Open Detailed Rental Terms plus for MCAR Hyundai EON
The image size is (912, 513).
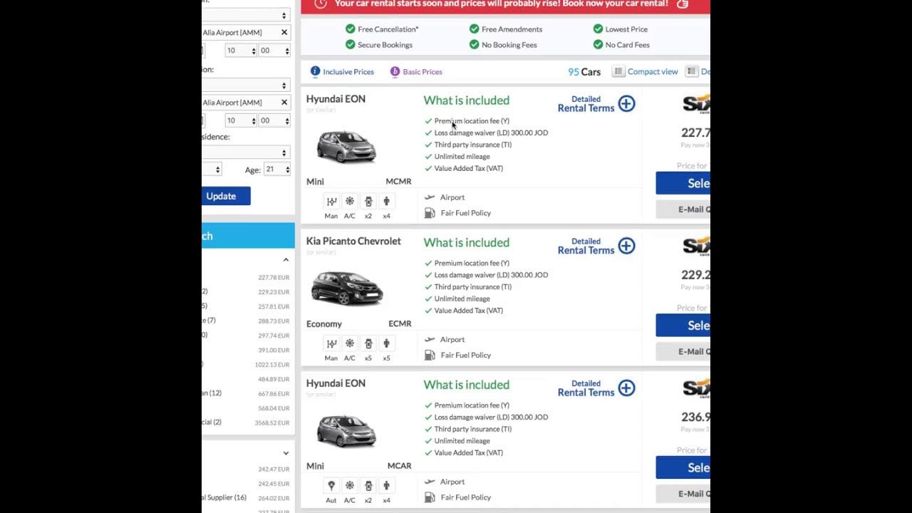626,388
